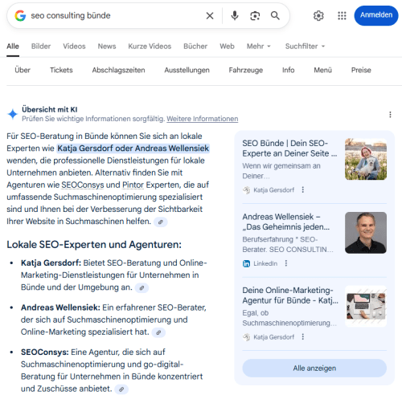Open options next to LinkedIn source
Viewport: 402px width, 399px height.
pos(286,263)
